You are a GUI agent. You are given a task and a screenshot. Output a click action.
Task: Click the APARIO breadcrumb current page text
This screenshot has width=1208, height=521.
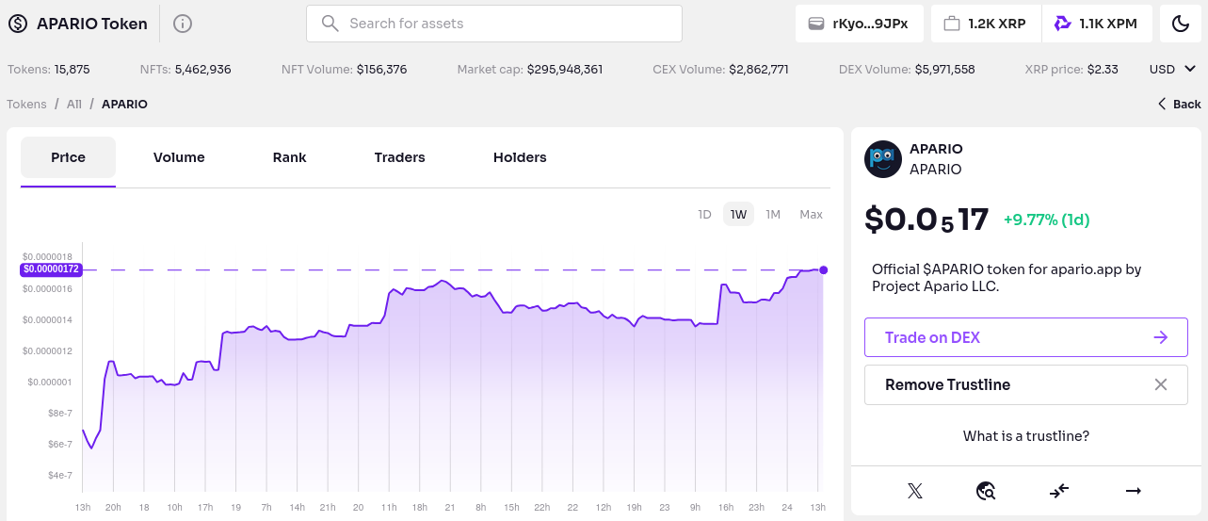124,104
